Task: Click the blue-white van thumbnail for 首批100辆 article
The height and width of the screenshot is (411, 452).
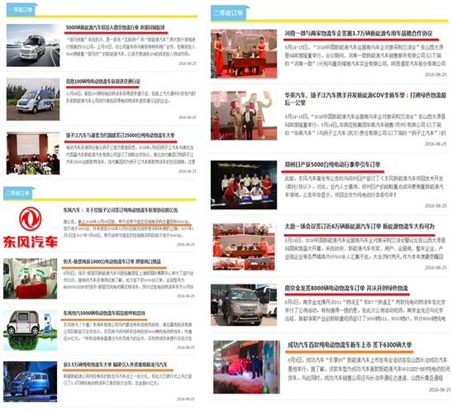Action: 33,99
